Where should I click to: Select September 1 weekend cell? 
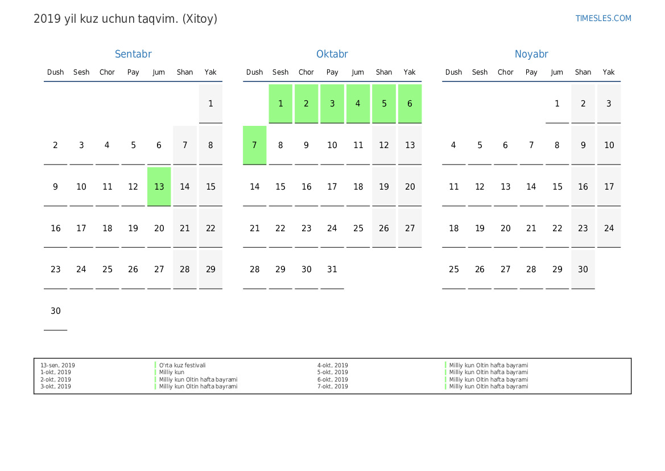point(211,104)
